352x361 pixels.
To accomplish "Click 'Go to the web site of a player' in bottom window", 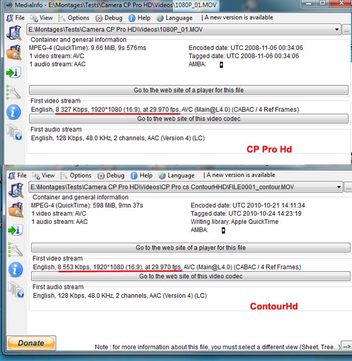I will point(191,247).
